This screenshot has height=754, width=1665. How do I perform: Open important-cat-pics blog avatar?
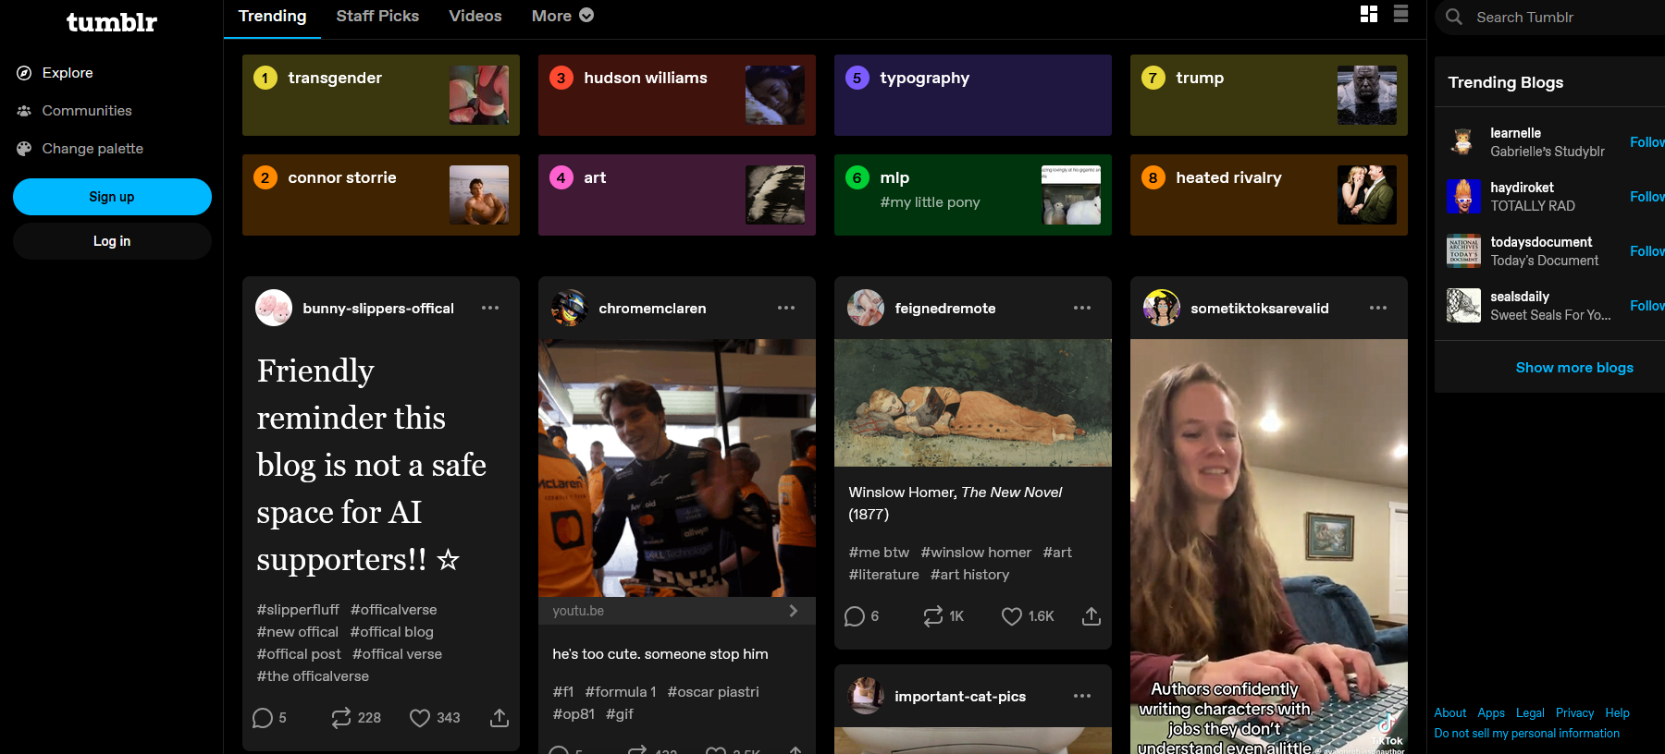click(x=866, y=696)
